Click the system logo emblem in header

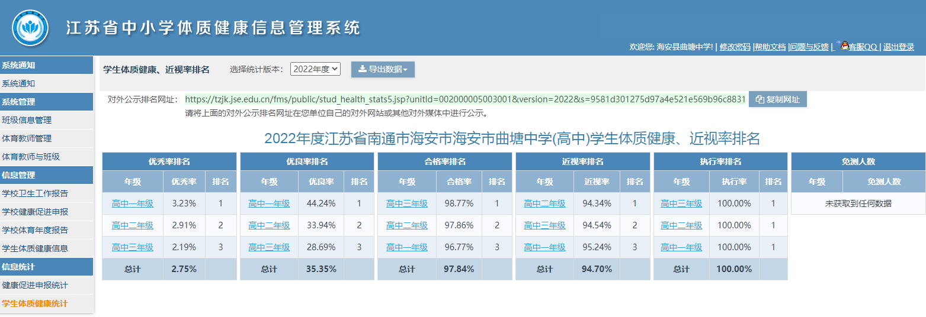click(x=30, y=28)
